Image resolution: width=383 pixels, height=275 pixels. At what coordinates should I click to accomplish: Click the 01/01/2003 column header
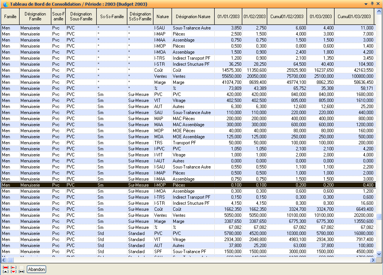[228, 17]
